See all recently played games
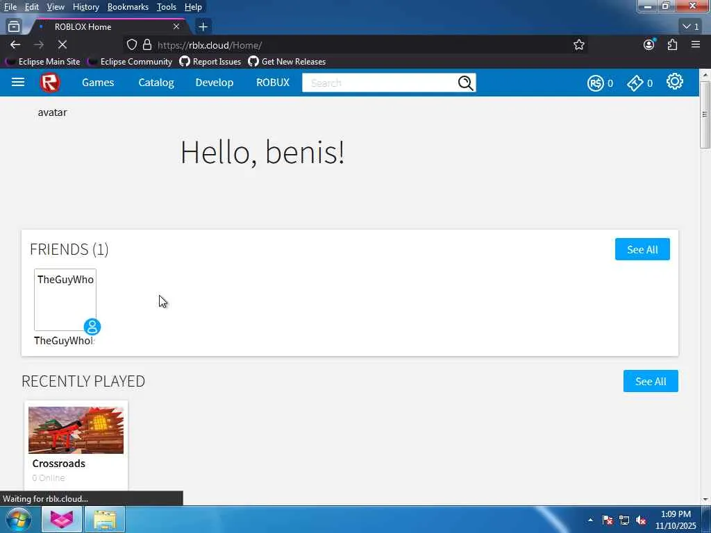Screen dimensions: 711x533 (x=651, y=381)
